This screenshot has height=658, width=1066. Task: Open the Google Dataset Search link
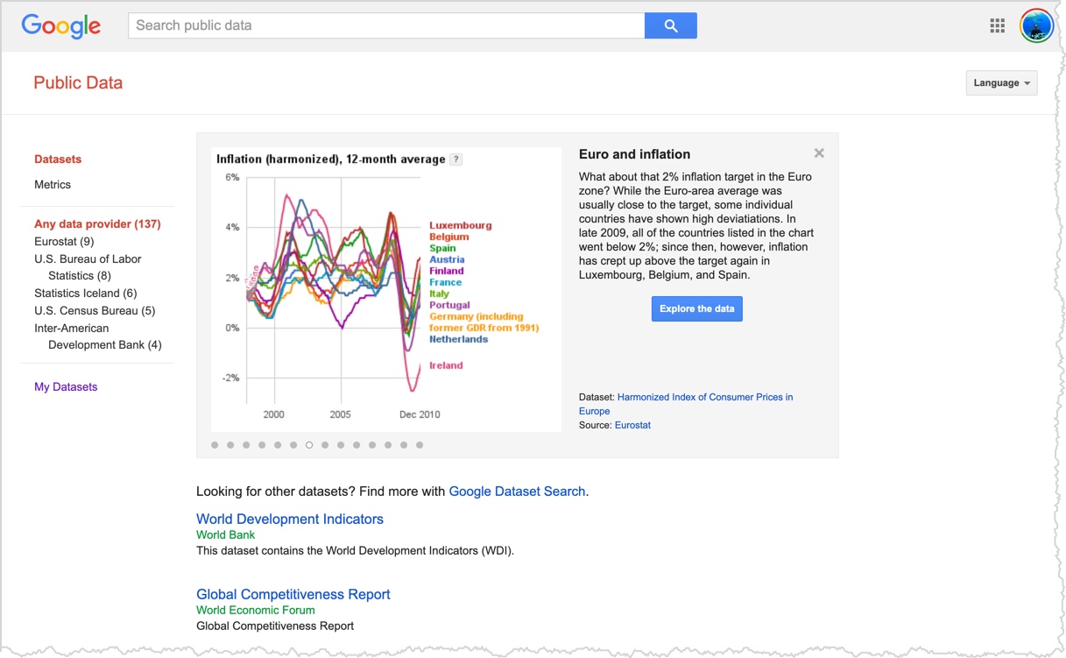point(517,492)
